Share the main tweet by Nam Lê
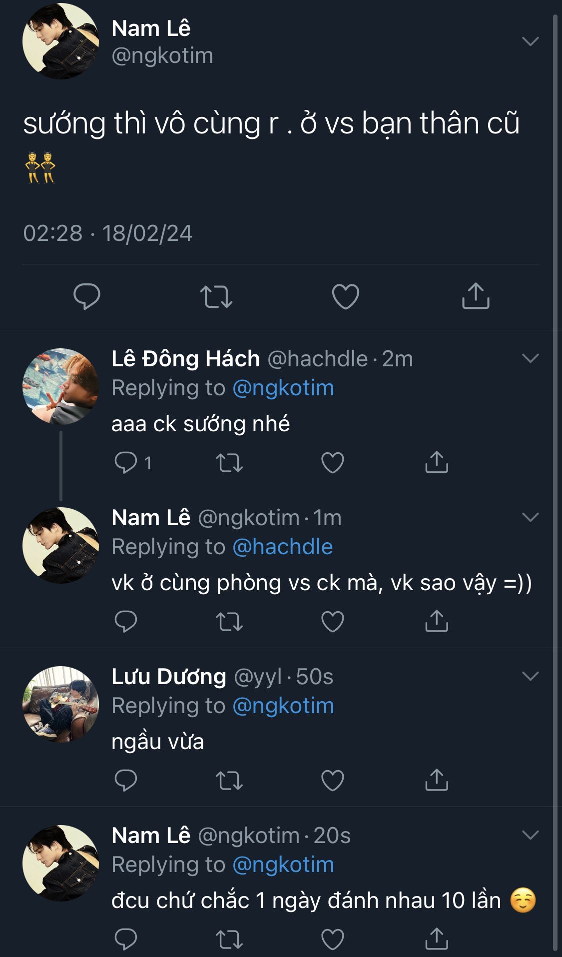This screenshot has height=957, width=562. pyautogui.click(x=475, y=296)
